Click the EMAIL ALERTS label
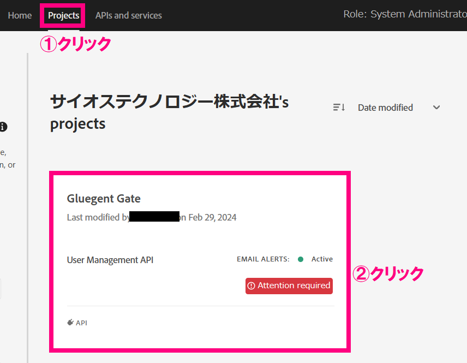Viewport: 467px width, 363px height. click(x=263, y=259)
